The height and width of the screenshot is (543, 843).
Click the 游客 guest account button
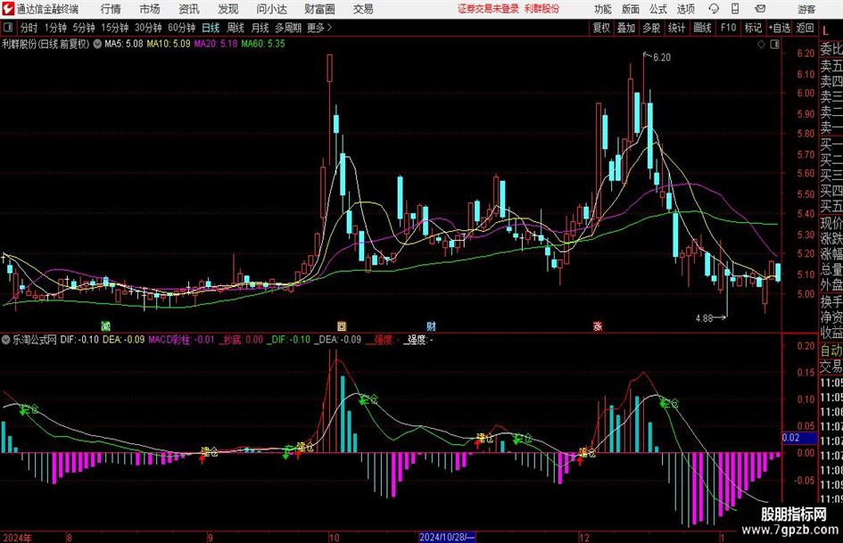click(806, 9)
